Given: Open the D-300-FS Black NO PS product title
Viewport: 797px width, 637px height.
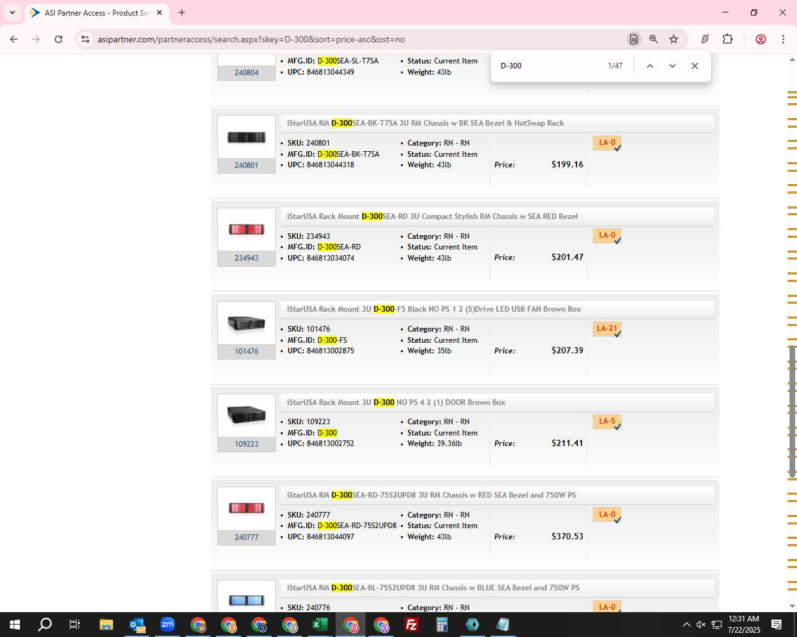Looking at the screenshot, I should pyautogui.click(x=434, y=309).
